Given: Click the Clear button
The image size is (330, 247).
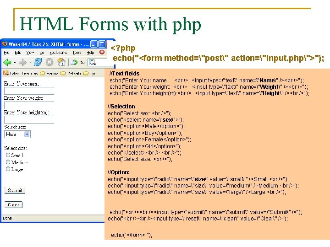Looking at the screenshot, I should click(13, 204).
